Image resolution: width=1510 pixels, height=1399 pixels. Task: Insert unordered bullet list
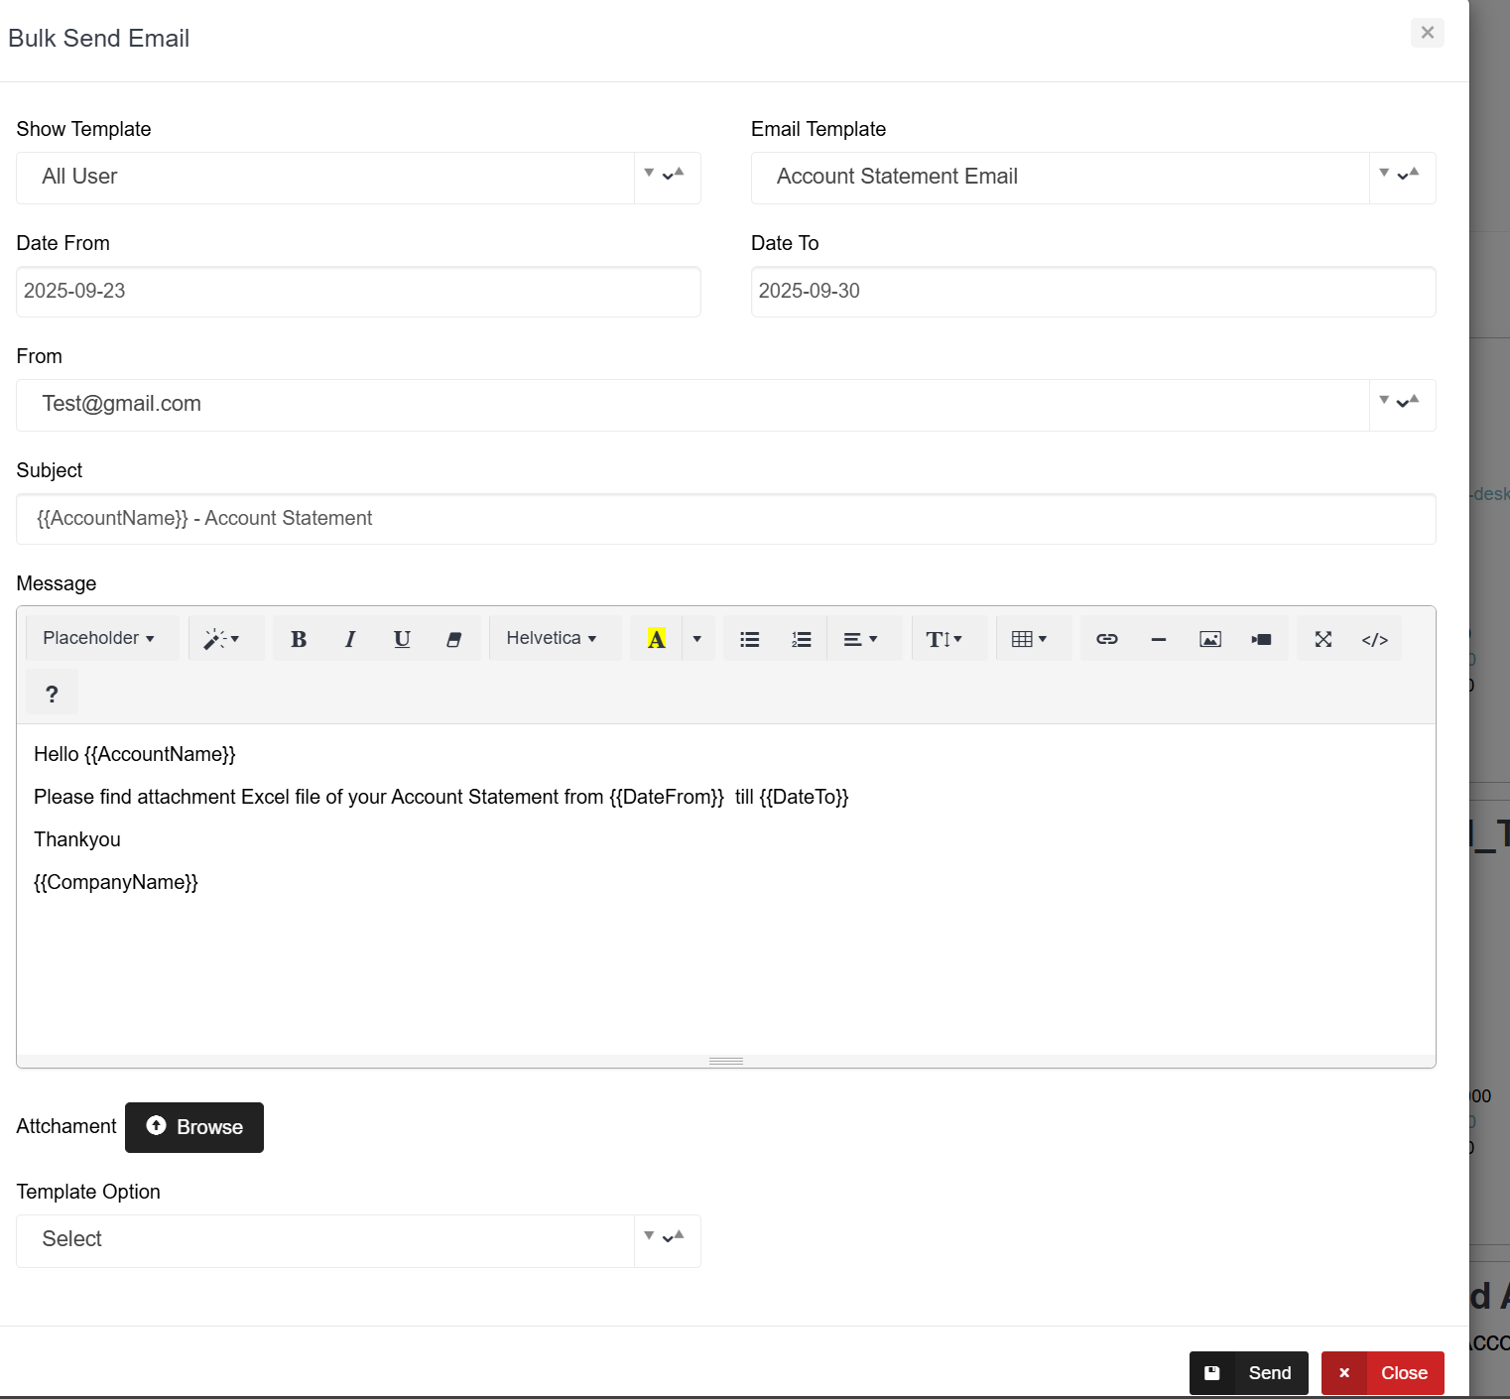[x=750, y=639]
